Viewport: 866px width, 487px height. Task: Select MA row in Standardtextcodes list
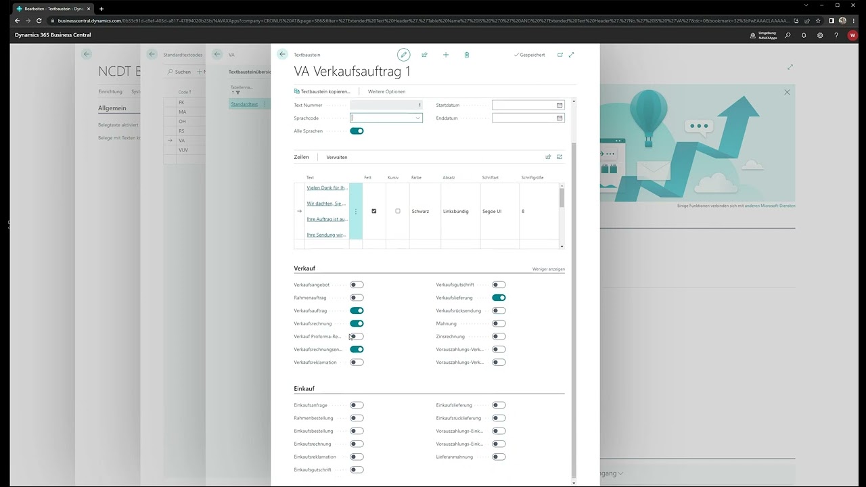tap(182, 112)
